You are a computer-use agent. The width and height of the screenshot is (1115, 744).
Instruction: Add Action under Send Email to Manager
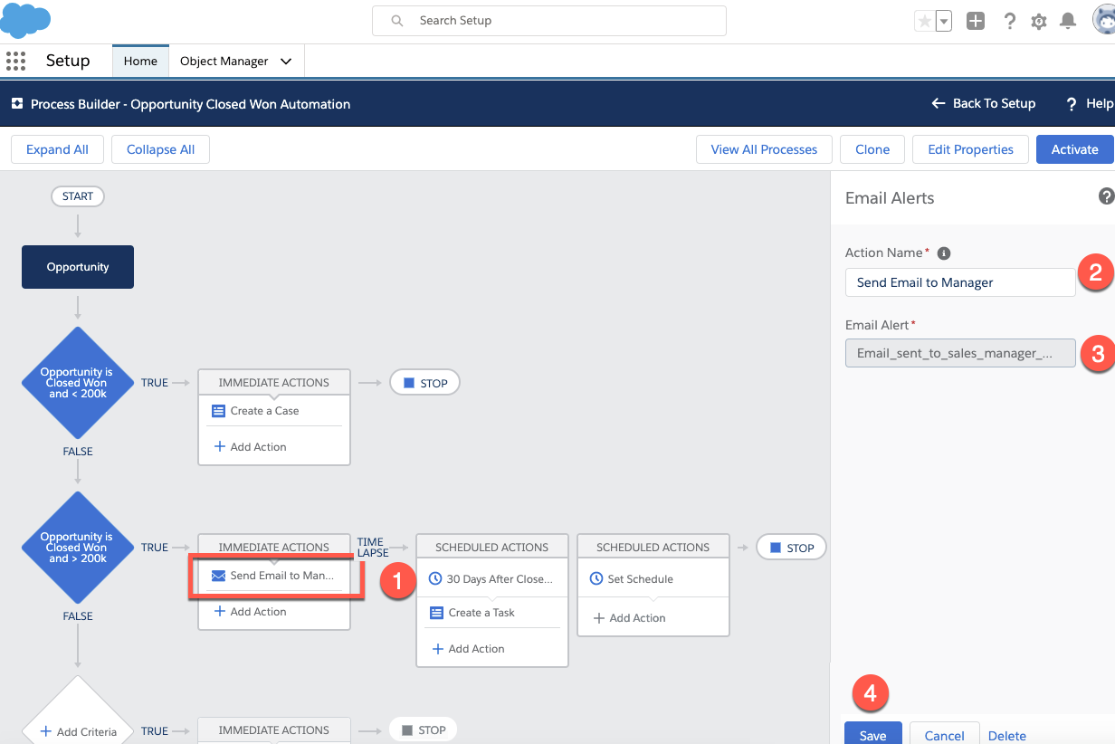251,612
